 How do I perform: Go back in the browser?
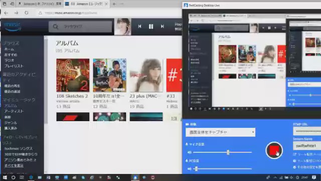(6, 13)
